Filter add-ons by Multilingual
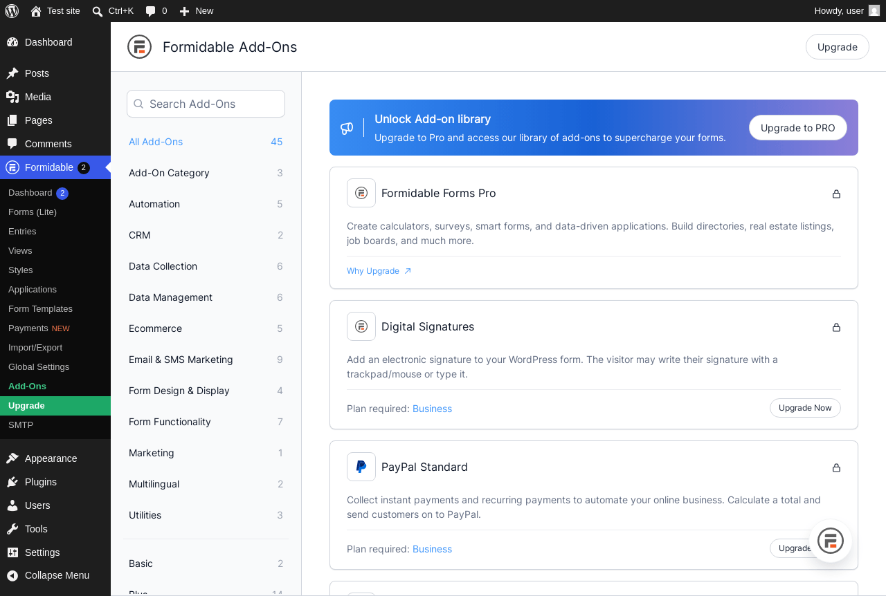Image resolution: width=886 pixels, height=596 pixels. click(206, 484)
